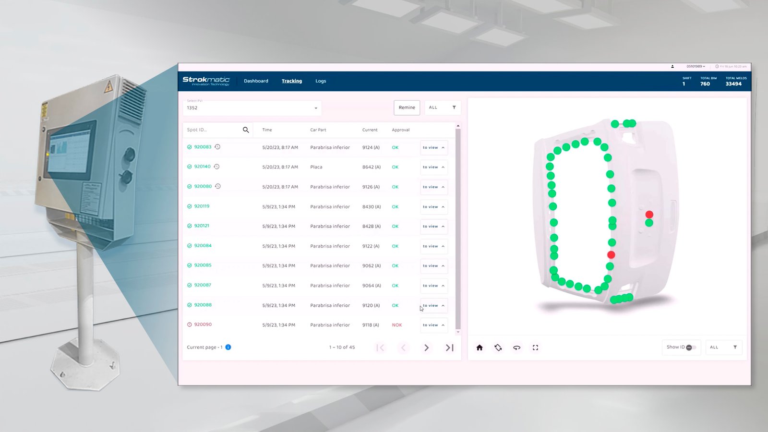Click the red weld spot on the right of the part
The height and width of the screenshot is (432, 768).
tap(649, 215)
